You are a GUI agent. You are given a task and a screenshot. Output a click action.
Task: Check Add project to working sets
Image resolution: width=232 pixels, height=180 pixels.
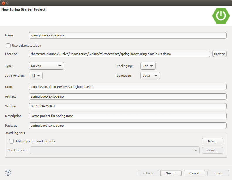(11, 141)
